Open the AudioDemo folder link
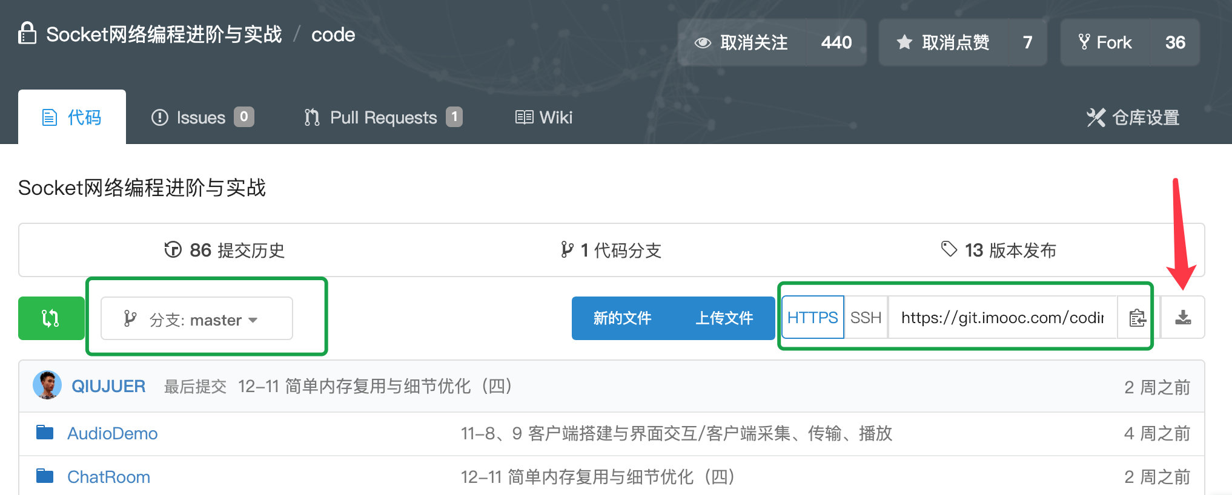Image resolution: width=1232 pixels, height=495 pixels. tap(113, 433)
